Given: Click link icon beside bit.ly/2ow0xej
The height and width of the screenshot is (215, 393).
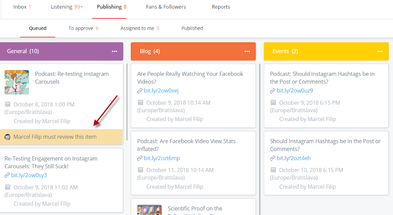Looking at the screenshot, I should pyautogui.click(x=140, y=91).
